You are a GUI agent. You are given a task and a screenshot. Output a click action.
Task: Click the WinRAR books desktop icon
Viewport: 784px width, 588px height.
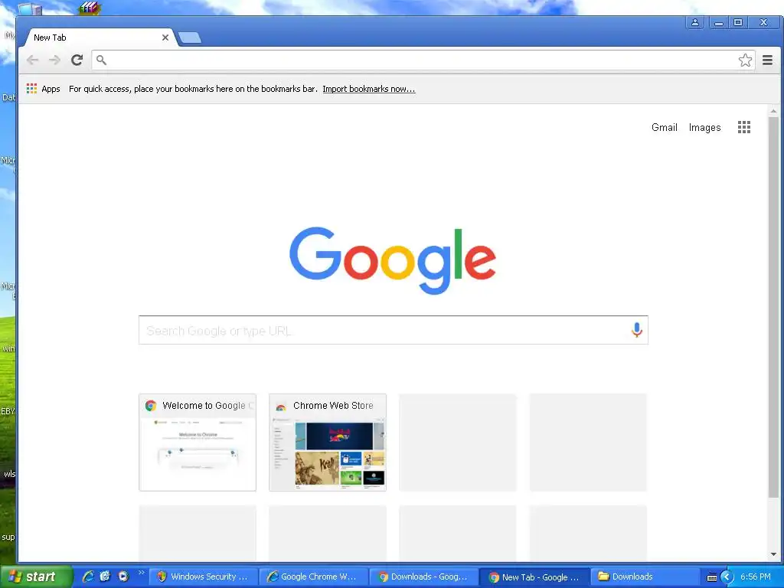tap(90, 8)
